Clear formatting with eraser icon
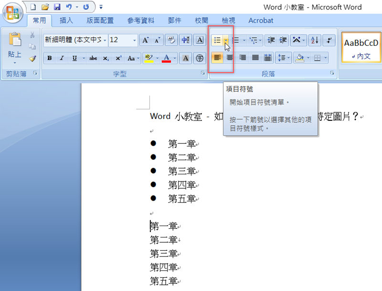 (171, 40)
